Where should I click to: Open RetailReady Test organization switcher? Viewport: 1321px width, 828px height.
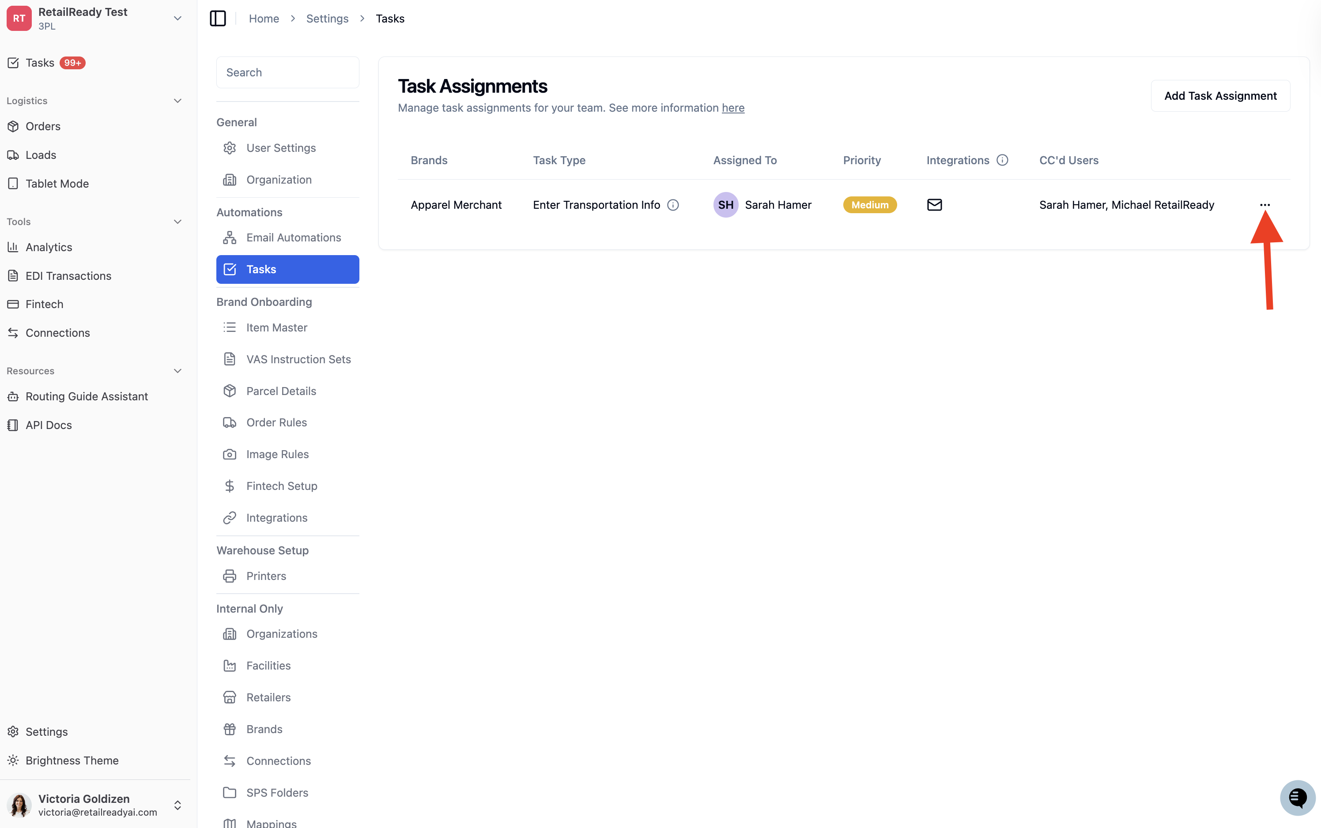point(95,19)
